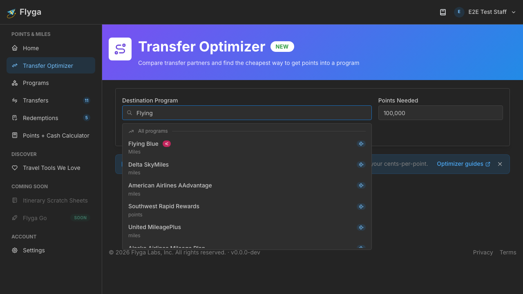Choose American Airlines AAdvantage option

coord(247,189)
